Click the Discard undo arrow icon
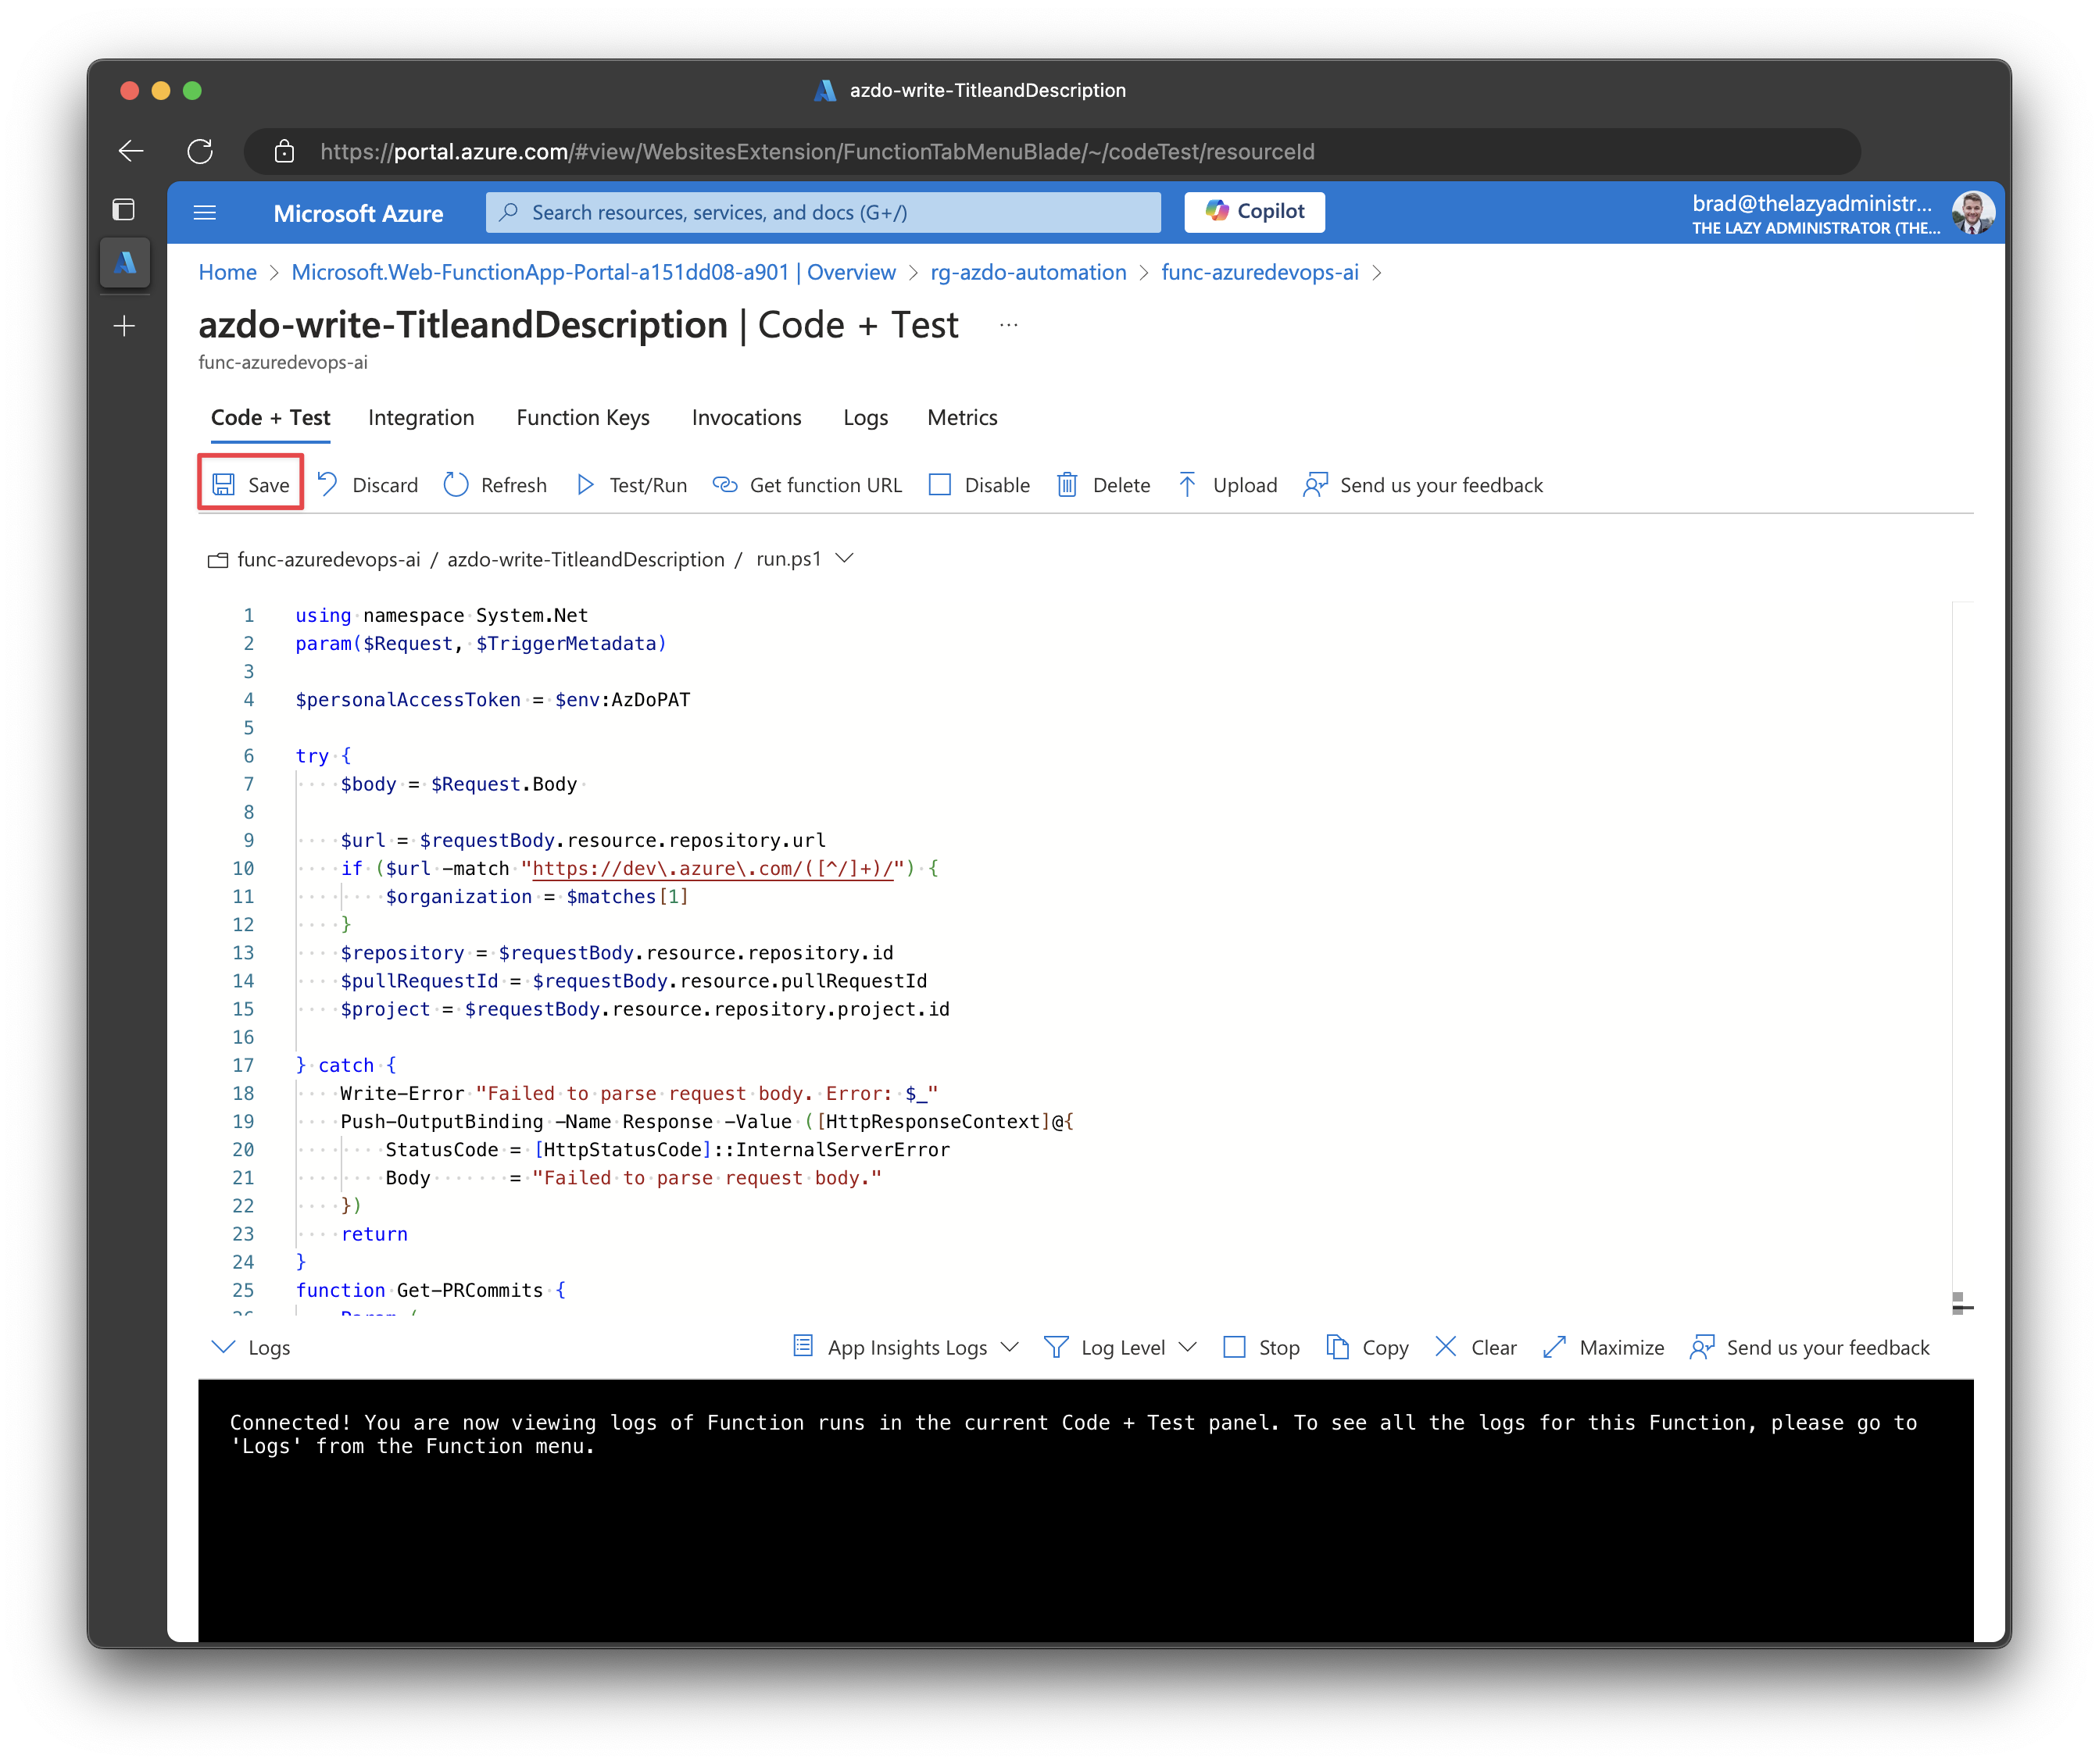Image resolution: width=2099 pixels, height=1764 pixels. (x=327, y=485)
